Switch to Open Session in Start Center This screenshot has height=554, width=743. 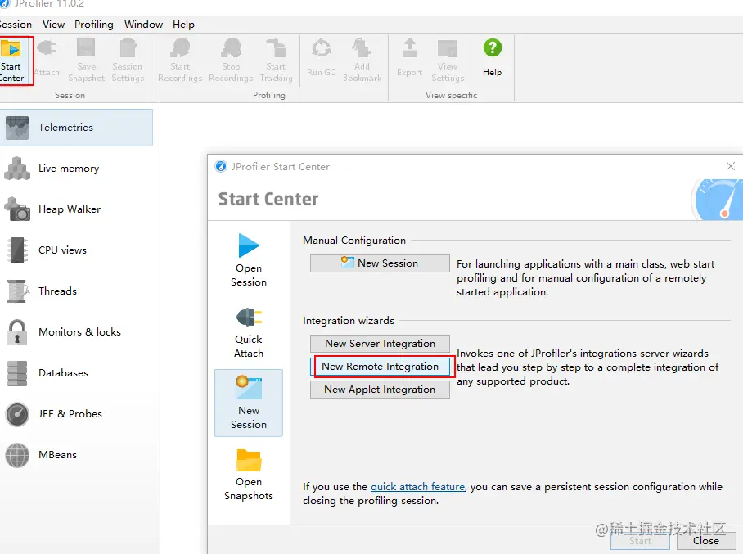point(249,260)
